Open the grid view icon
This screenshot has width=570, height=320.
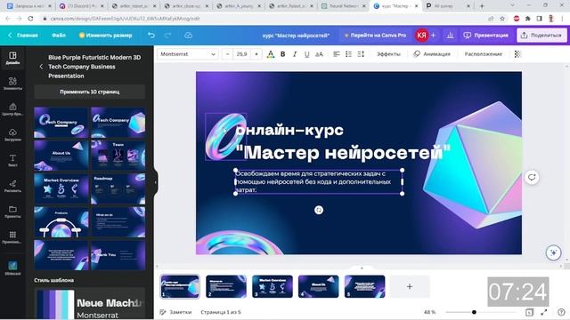(530, 312)
